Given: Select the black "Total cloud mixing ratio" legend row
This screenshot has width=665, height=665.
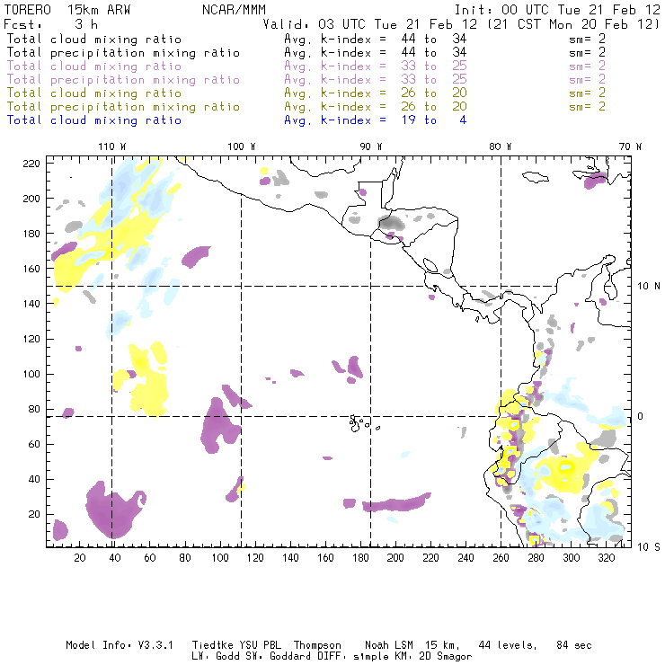Looking at the screenshot, I should click(x=94, y=40).
